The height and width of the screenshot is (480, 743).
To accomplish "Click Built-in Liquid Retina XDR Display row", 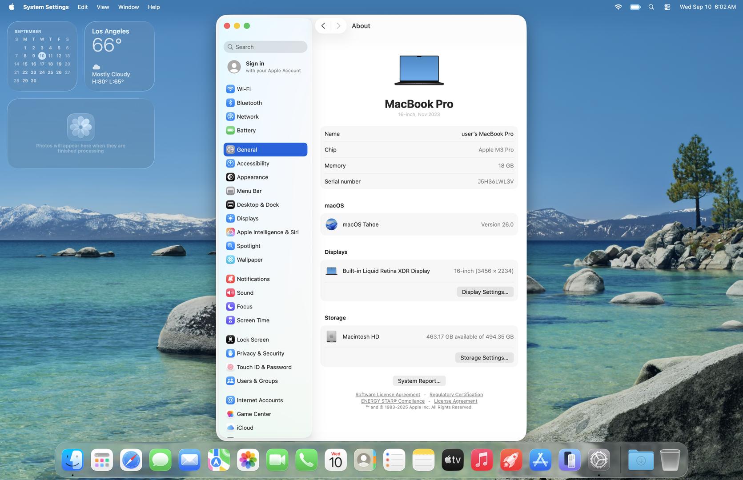I will [419, 271].
